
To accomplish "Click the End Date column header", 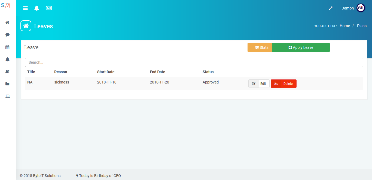I will 157,72.
